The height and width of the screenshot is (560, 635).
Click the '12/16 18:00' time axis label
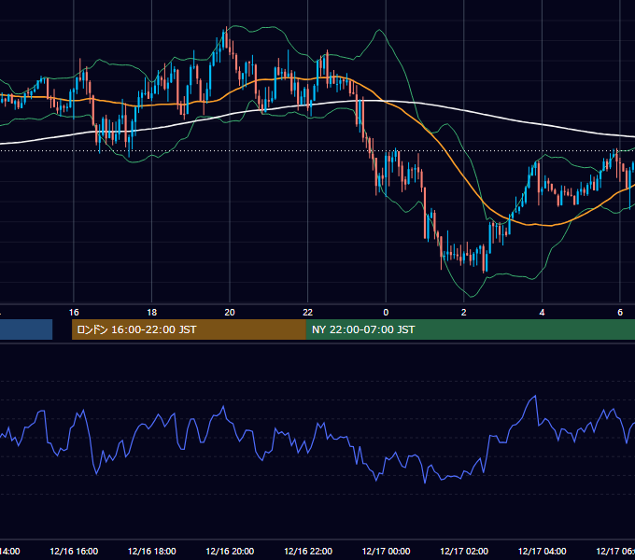152,551
